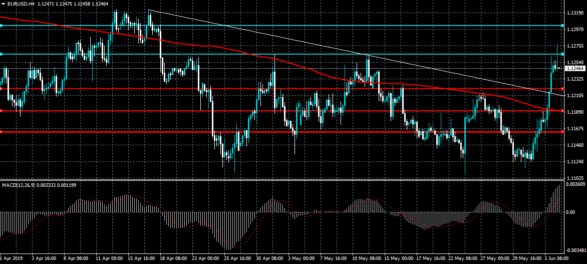587x264 pixels.
Task: Click the 10 May 08:00 time label
Action: [x=367, y=258]
